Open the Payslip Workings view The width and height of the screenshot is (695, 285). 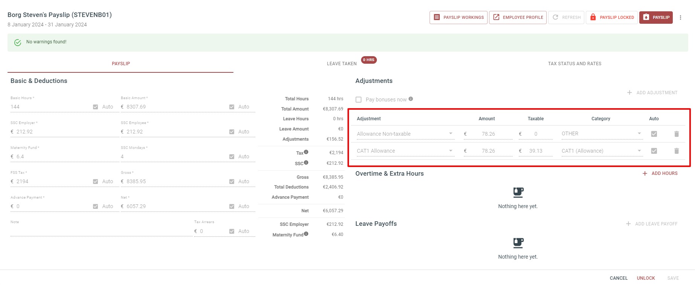pos(458,17)
